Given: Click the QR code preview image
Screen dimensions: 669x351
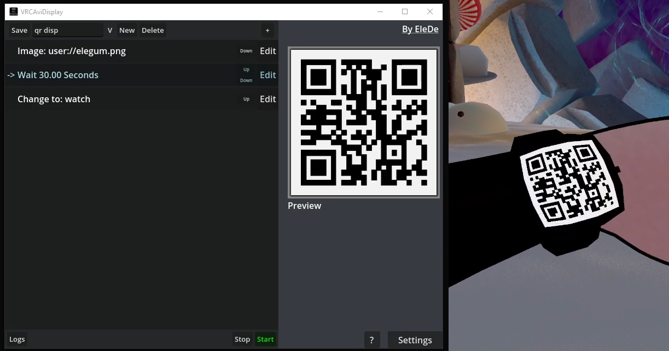Looking at the screenshot, I should pyautogui.click(x=364, y=122).
